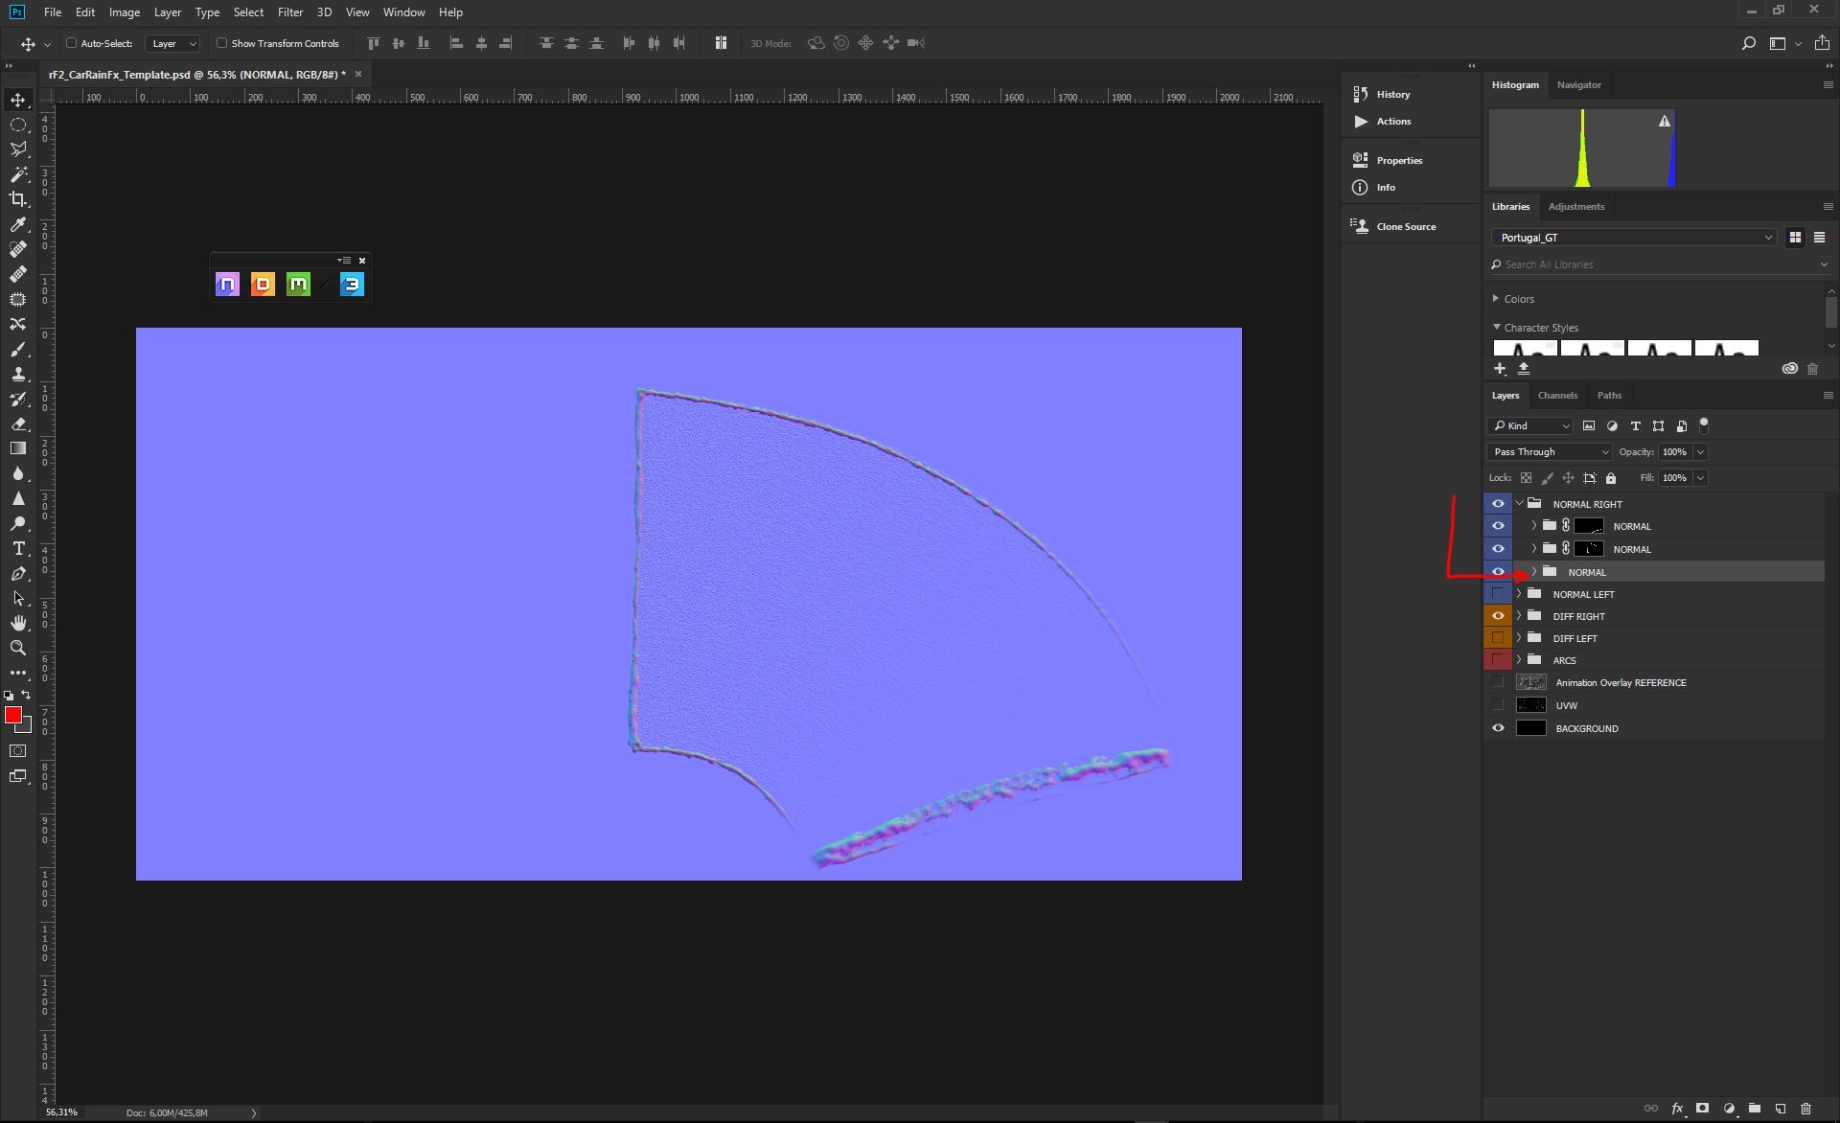Hide the NORMAL RIGHT group
1840x1123 pixels.
[x=1498, y=504]
